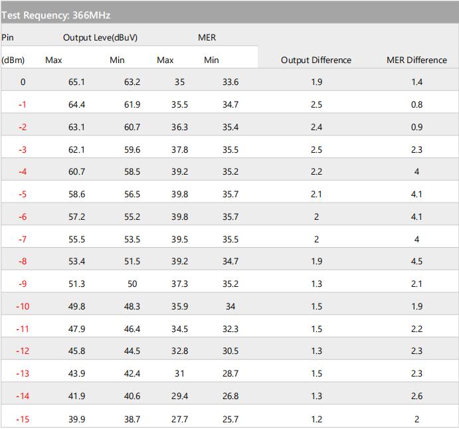
Task: Select the 28.7 MER min cell
Action: [x=230, y=374]
